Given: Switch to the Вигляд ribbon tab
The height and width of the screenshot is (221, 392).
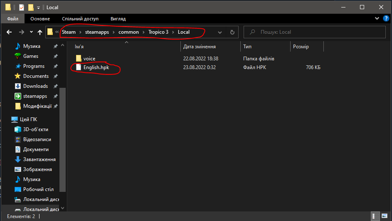Looking at the screenshot, I should pos(118,19).
